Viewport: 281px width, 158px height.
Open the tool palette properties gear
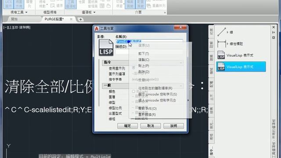click(274, 37)
